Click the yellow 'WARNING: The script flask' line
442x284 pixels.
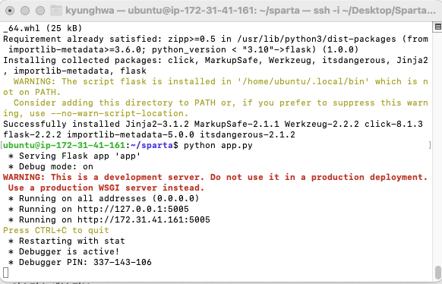[x=221, y=82]
